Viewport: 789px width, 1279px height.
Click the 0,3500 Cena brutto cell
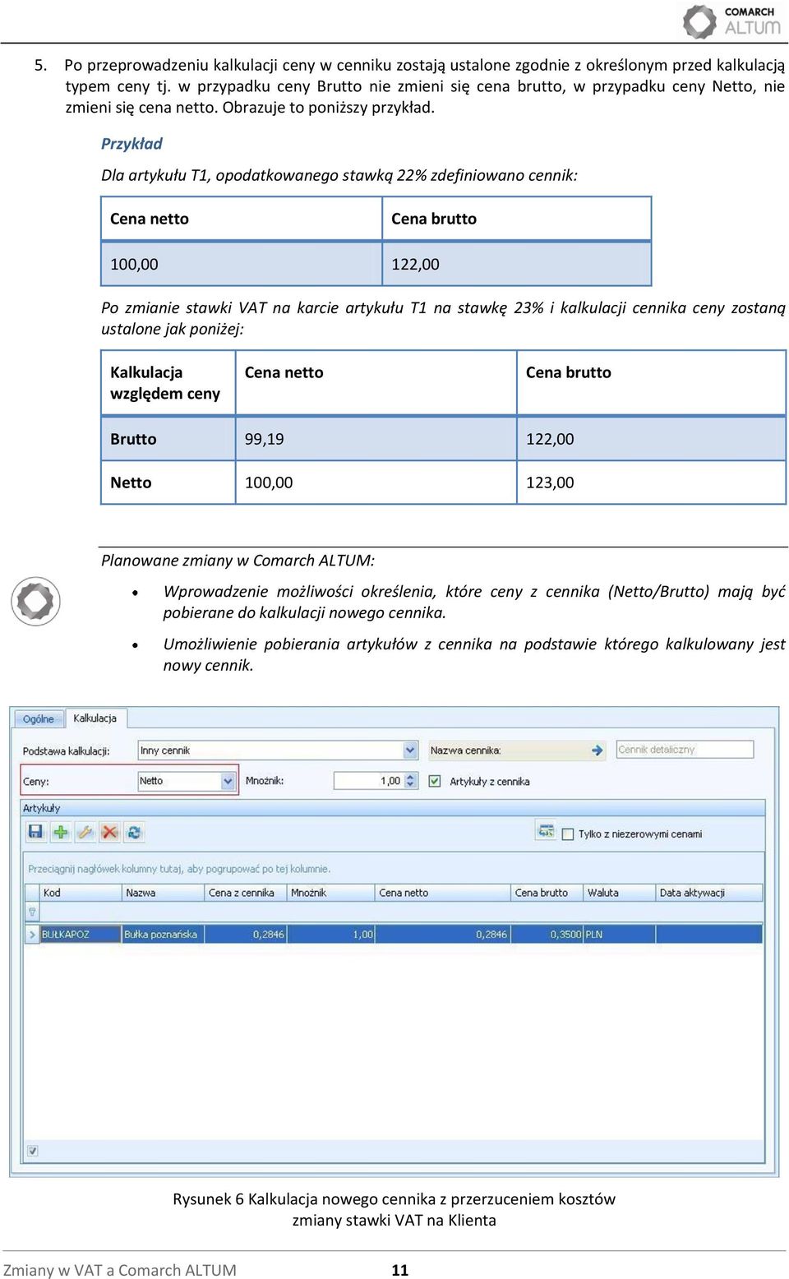pos(547,935)
